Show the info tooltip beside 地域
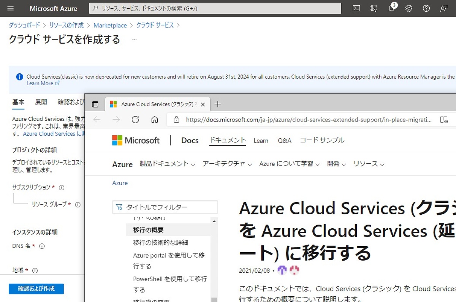This screenshot has height=302, width=456. 35,271
